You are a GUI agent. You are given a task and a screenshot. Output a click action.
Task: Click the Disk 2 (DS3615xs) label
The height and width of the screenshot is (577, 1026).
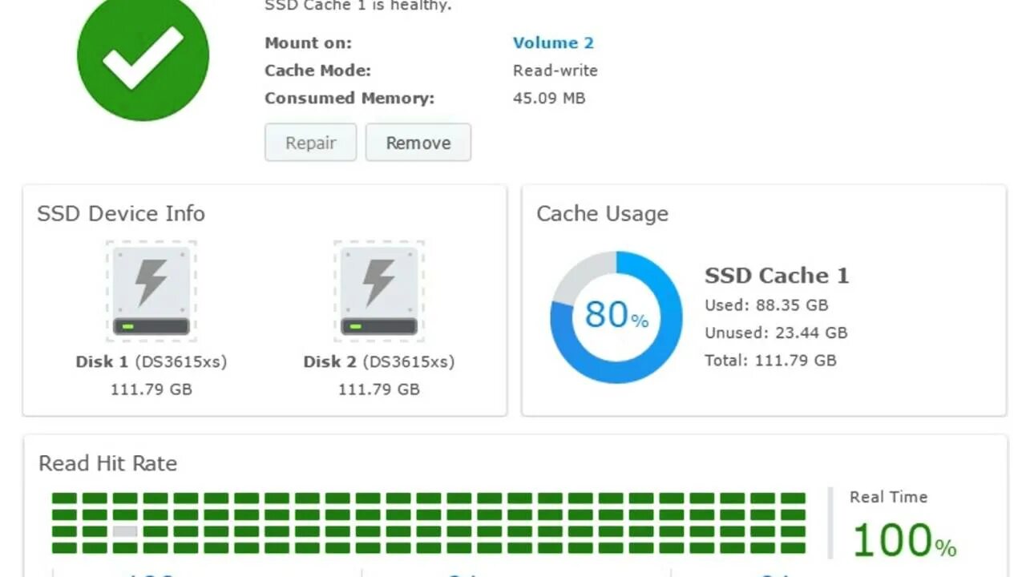(x=379, y=362)
